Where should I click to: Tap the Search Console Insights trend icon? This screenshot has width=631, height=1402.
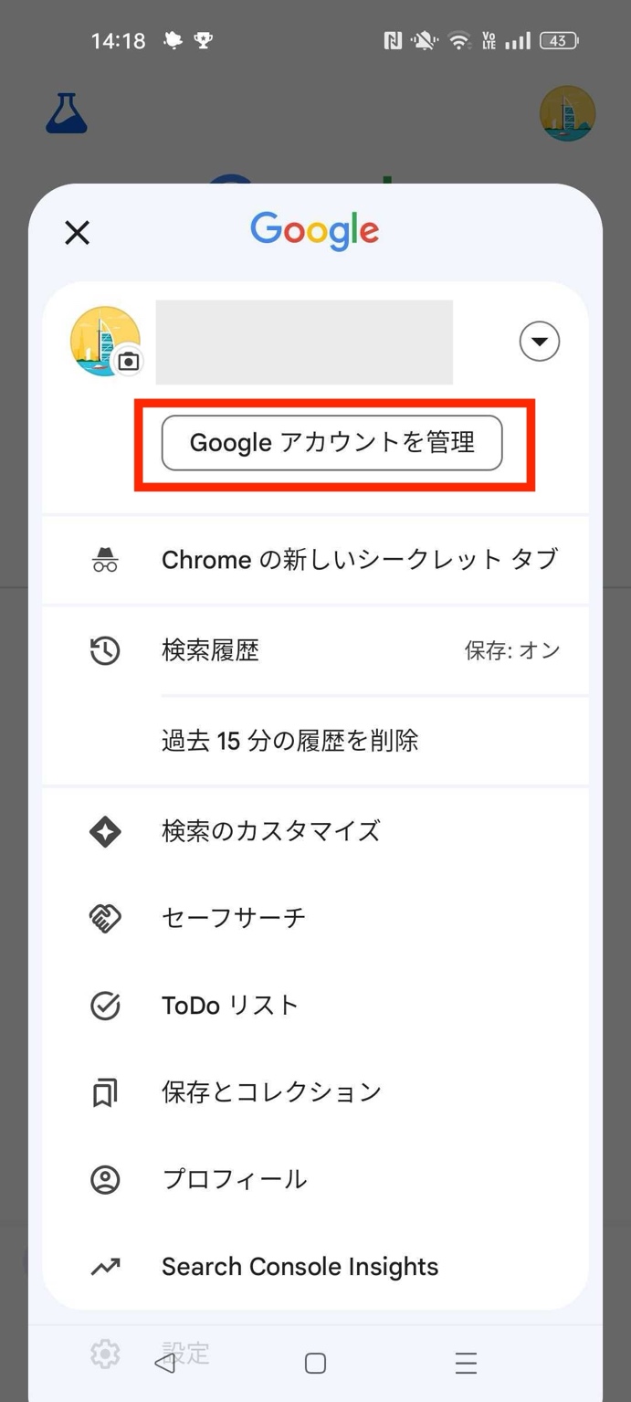105,1267
